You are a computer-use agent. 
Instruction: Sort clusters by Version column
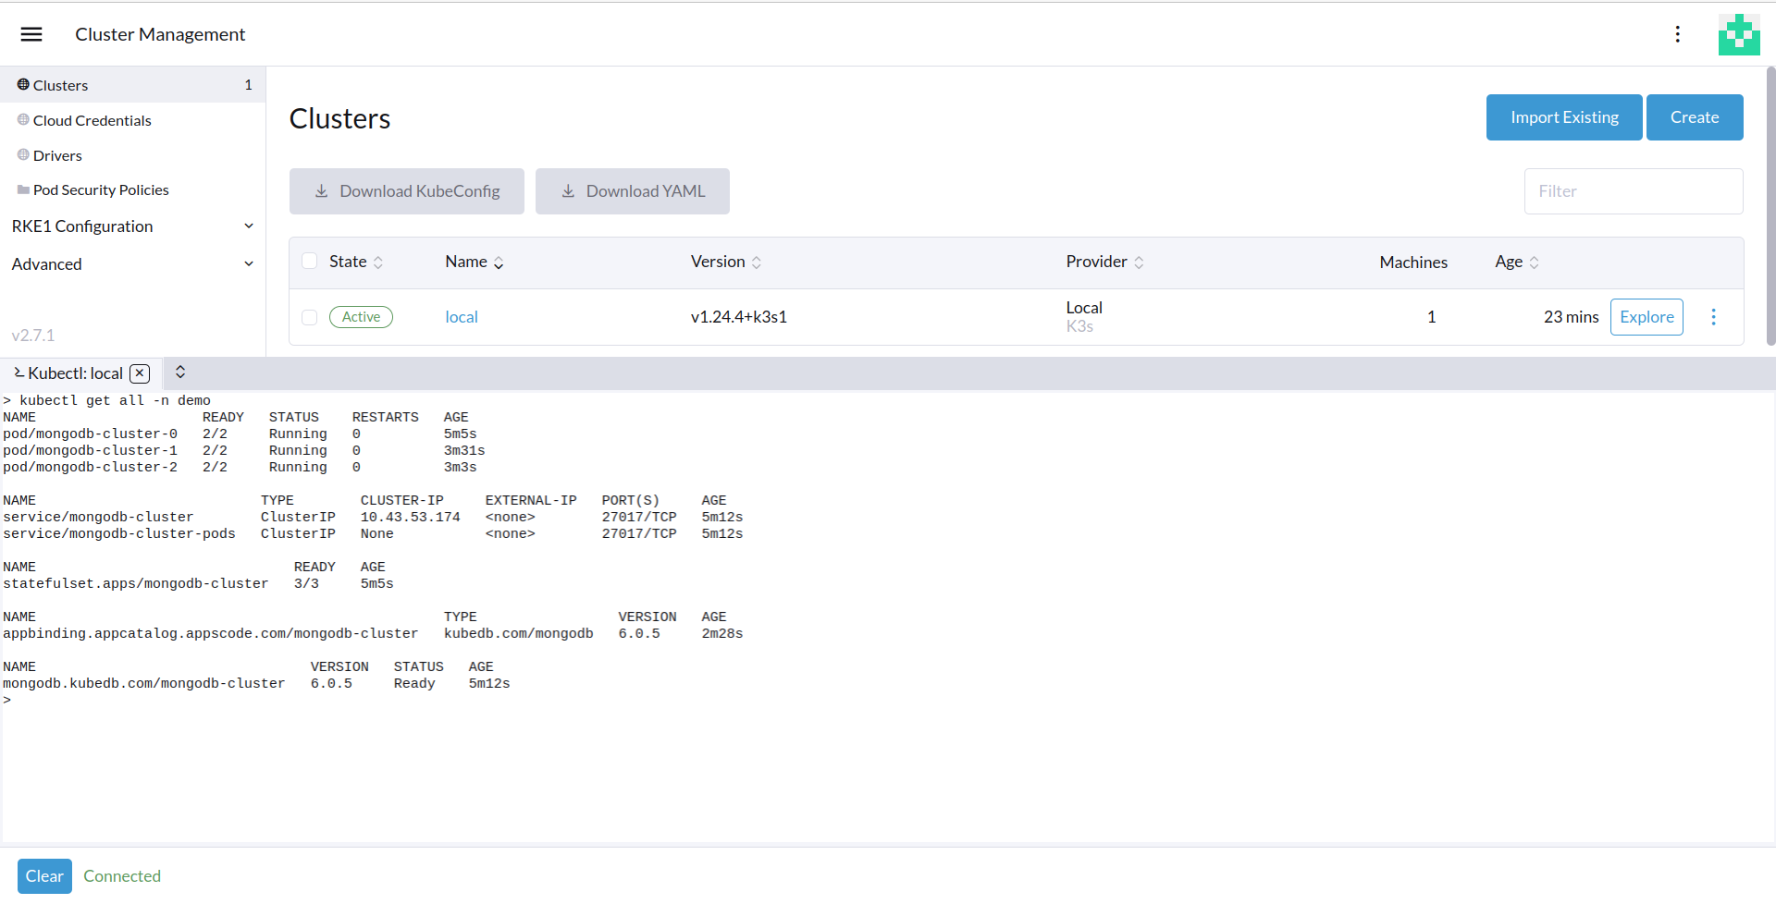point(725,263)
